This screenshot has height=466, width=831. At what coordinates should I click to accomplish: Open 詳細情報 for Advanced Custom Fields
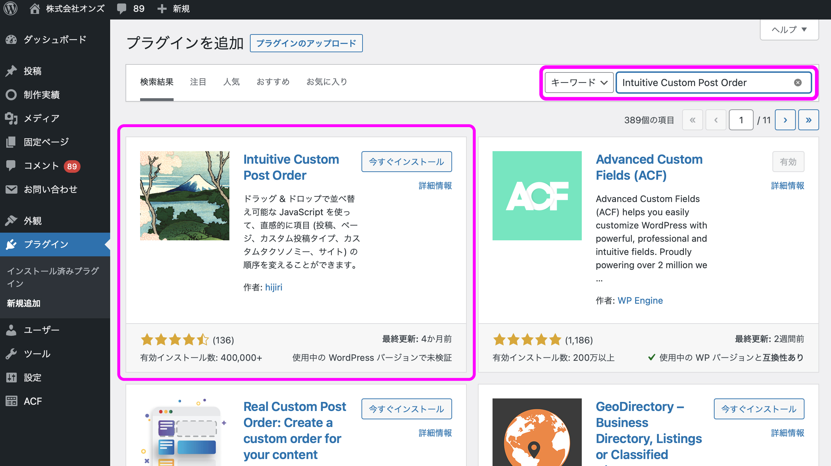[x=787, y=186]
